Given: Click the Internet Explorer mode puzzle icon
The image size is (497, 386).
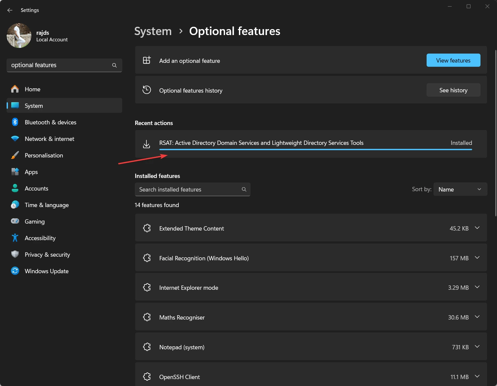Looking at the screenshot, I should click(147, 287).
